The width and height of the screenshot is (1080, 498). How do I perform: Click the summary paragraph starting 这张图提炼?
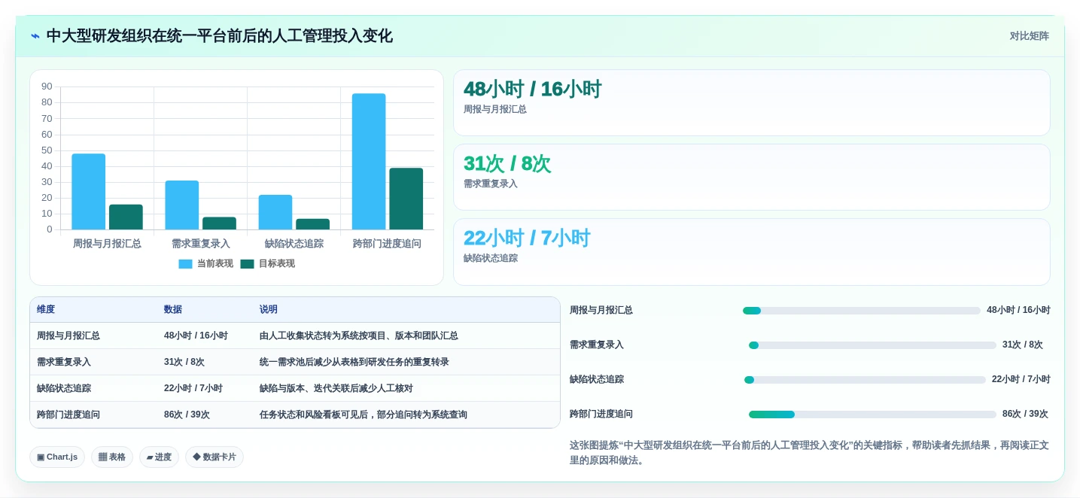point(809,453)
